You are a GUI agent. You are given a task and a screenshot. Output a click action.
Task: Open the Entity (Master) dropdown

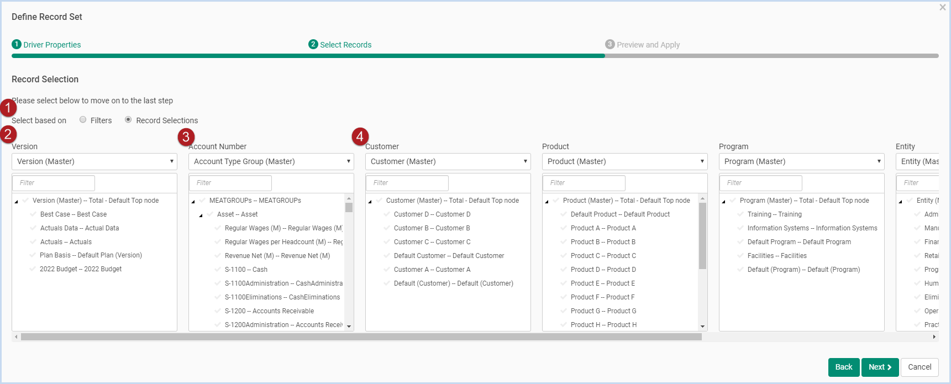point(917,161)
